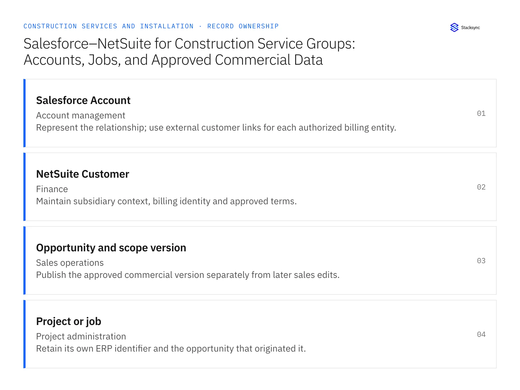Click the number 01 label
520x390 pixels.
[481, 113]
